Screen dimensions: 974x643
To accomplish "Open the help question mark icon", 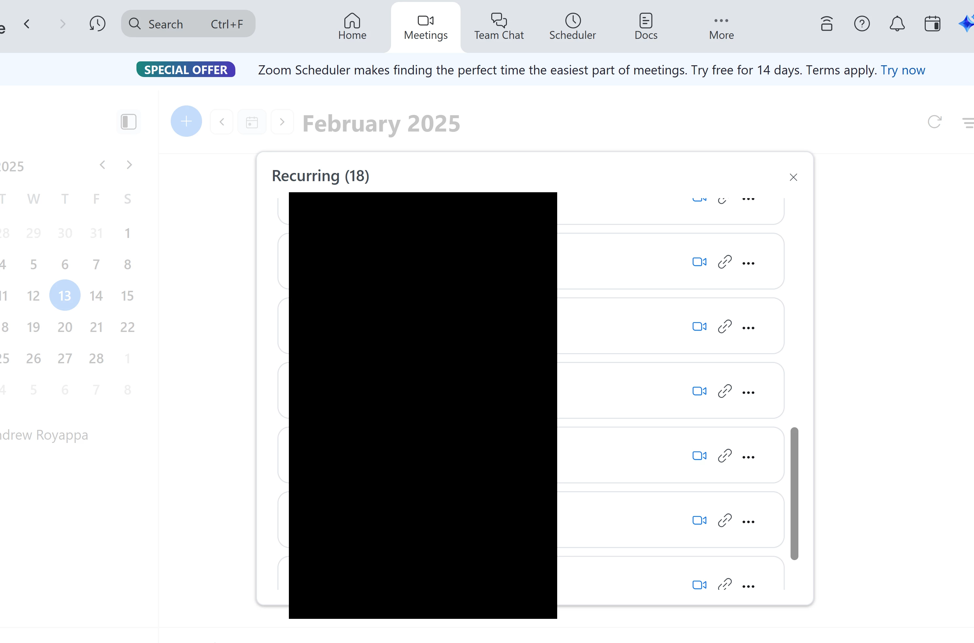I will pyautogui.click(x=862, y=24).
